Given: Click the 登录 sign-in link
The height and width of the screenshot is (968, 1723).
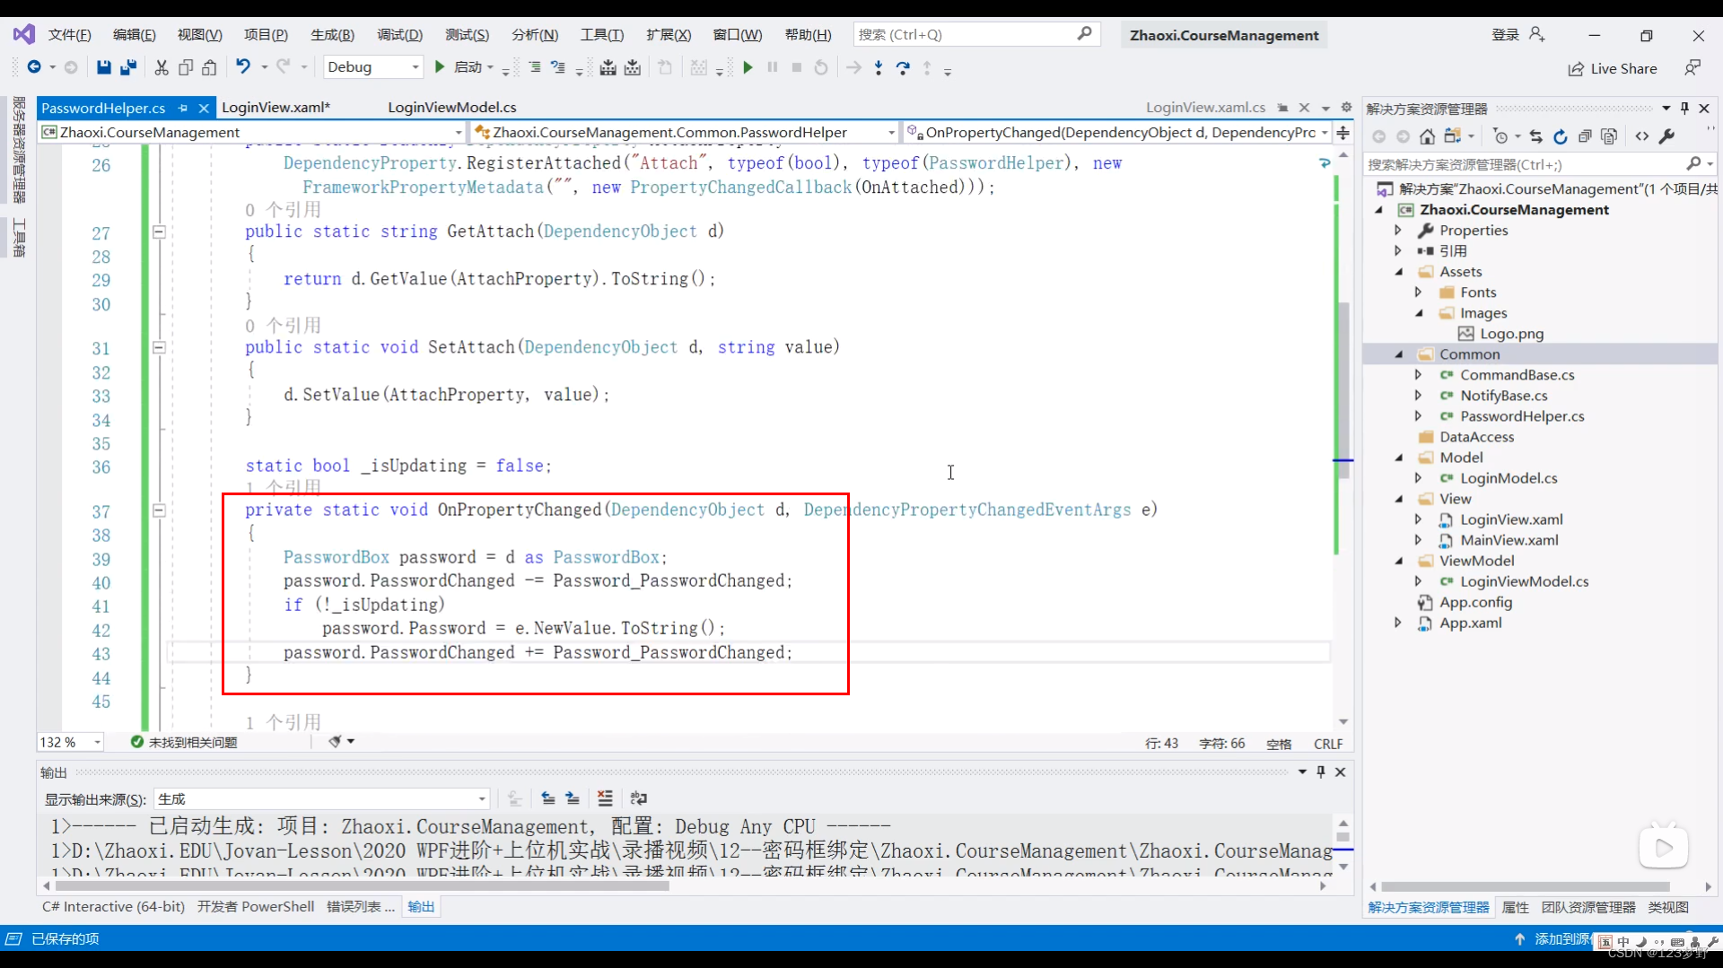Looking at the screenshot, I should point(1505,34).
